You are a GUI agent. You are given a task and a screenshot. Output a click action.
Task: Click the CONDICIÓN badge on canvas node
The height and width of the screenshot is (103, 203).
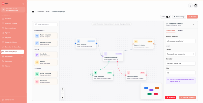tap(119, 54)
